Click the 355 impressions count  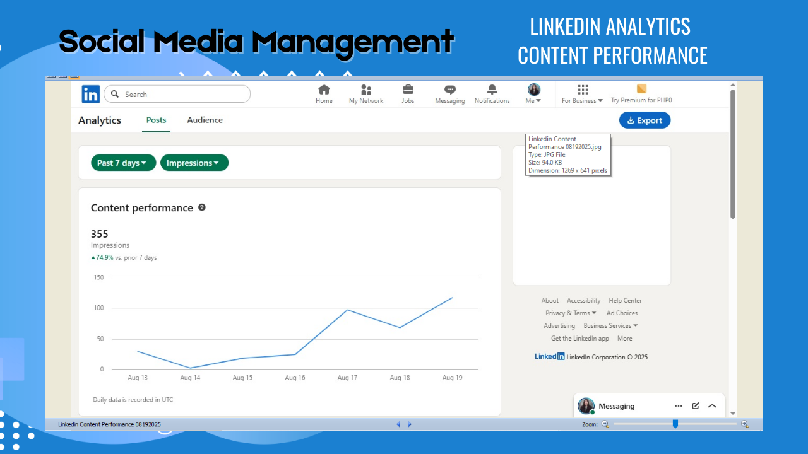click(100, 234)
